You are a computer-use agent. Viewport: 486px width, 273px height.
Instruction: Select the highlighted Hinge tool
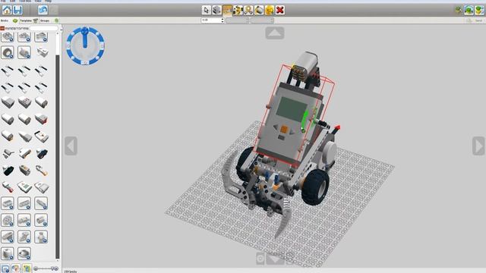pyautogui.click(x=227, y=10)
